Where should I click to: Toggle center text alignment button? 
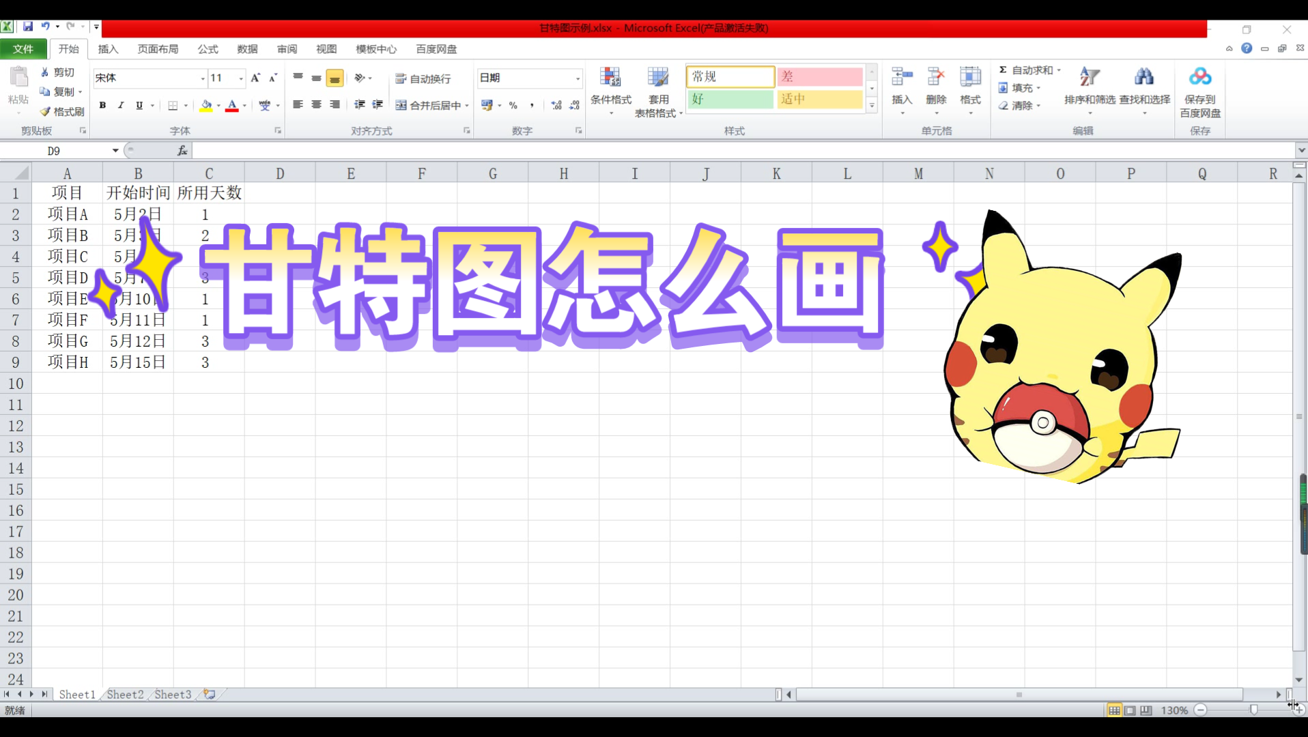coord(316,105)
